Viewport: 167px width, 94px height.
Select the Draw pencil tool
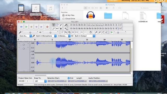[x=61, y=25]
